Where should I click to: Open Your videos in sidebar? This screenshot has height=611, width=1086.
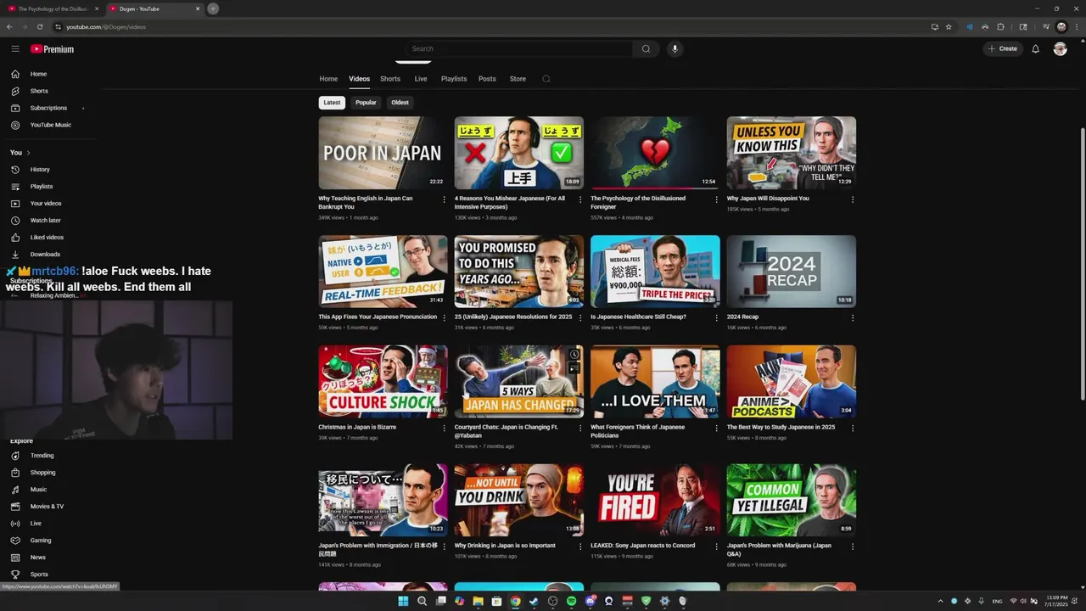48,203
